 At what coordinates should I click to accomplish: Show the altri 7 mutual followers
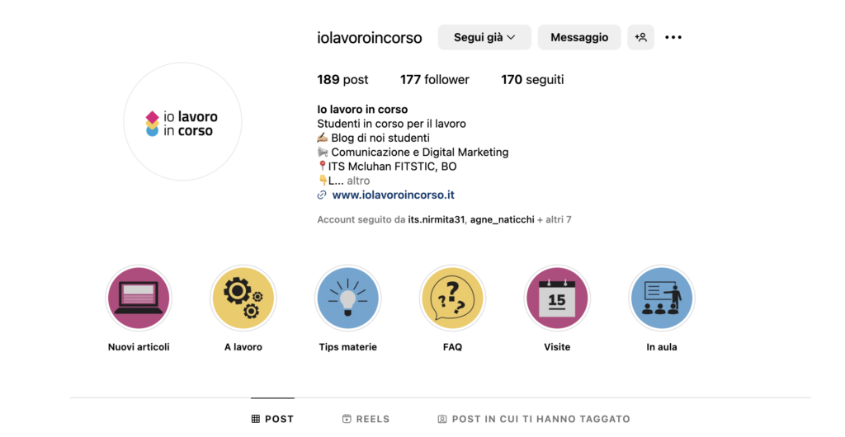(557, 220)
